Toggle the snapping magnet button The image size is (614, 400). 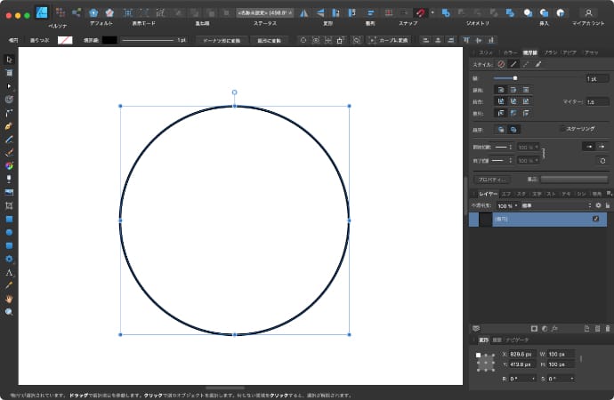pos(420,12)
